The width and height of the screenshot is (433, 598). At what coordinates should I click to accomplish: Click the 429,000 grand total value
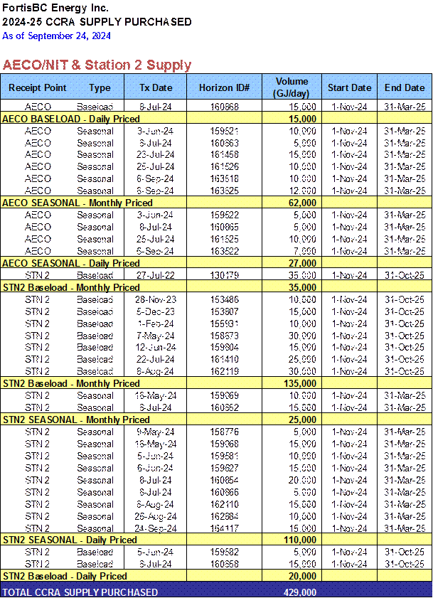[300, 592]
